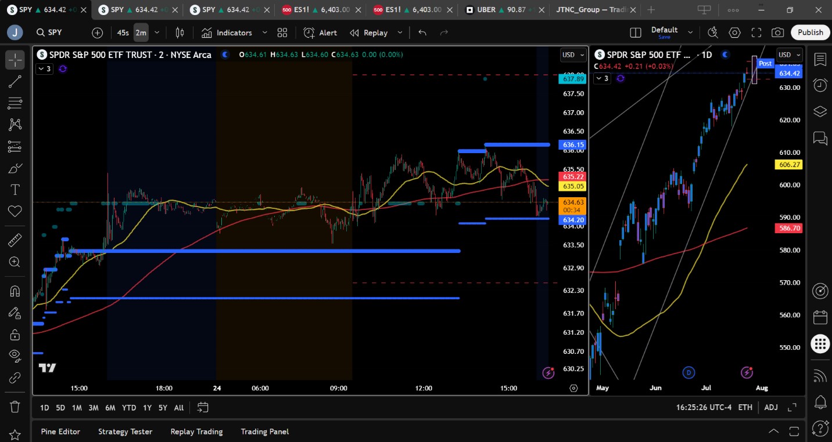Take a chart snapshot with camera

(x=778, y=33)
